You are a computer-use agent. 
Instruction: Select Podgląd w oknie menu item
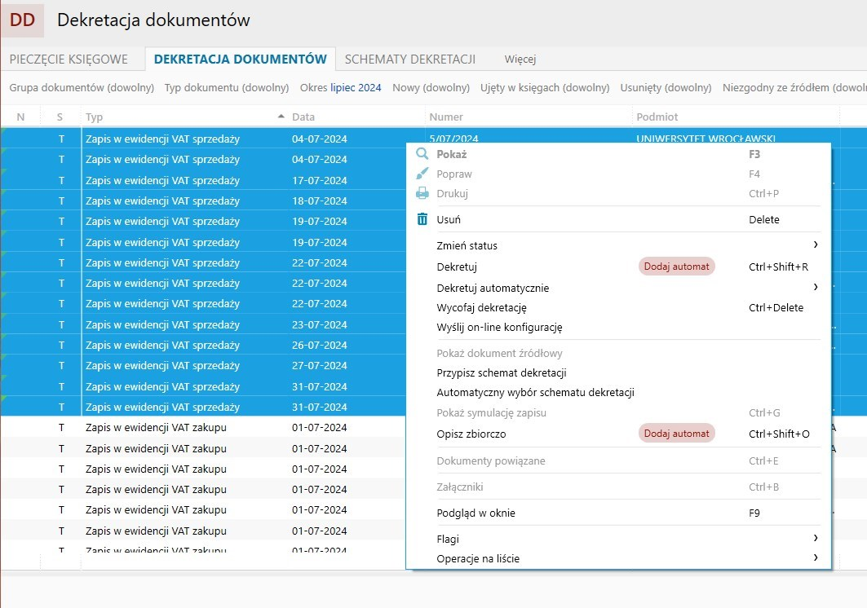point(476,513)
